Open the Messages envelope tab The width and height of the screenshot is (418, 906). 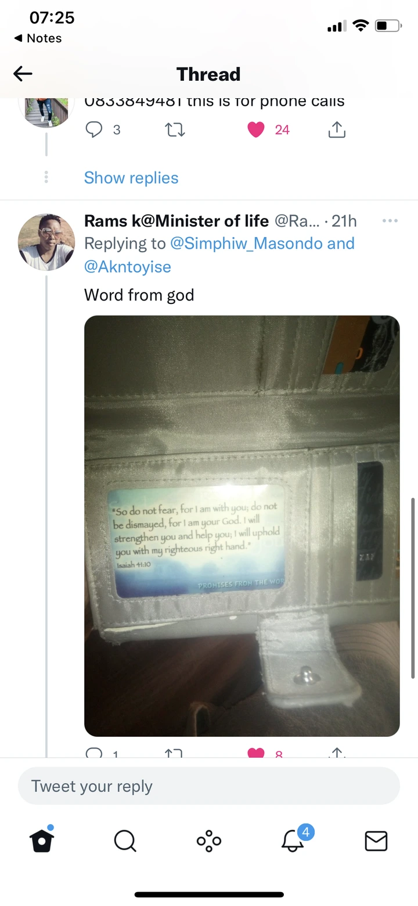pyautogui.click(x=376, y=840)
